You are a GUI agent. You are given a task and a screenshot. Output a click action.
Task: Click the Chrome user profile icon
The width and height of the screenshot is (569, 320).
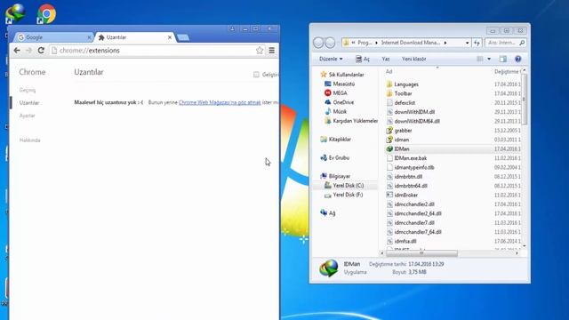(x=232, y=28)
